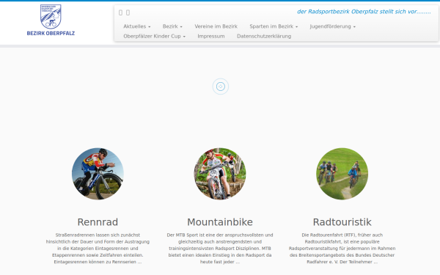The image size is (440, 275).
Task: Expand the Bezirk dropdown menu
Action: point(172,26)
